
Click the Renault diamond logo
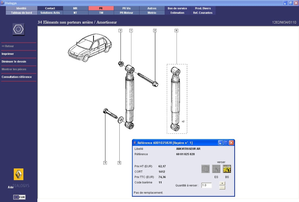(x=18, y=174)
